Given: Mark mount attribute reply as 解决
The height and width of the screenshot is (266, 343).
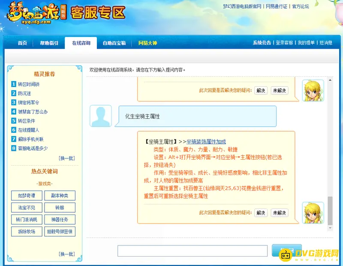Looking at the screenshot, I should (x=261, y=213).
